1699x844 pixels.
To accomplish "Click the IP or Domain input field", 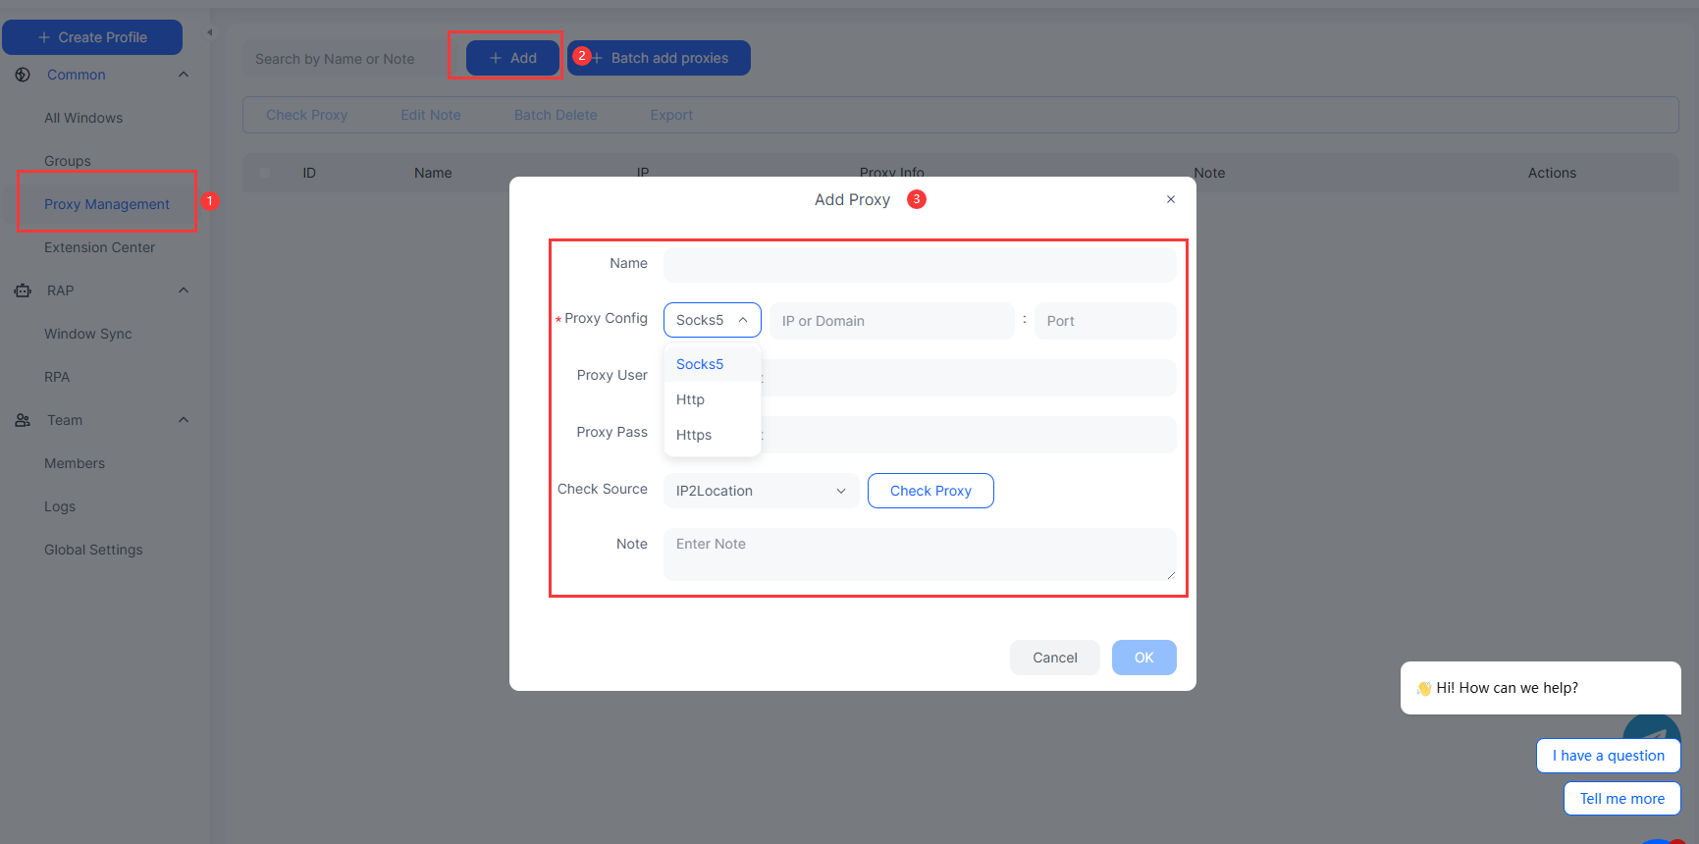I will [x=891, y=321].
